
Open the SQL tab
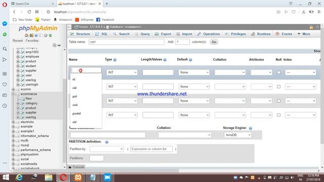(101, 34)
